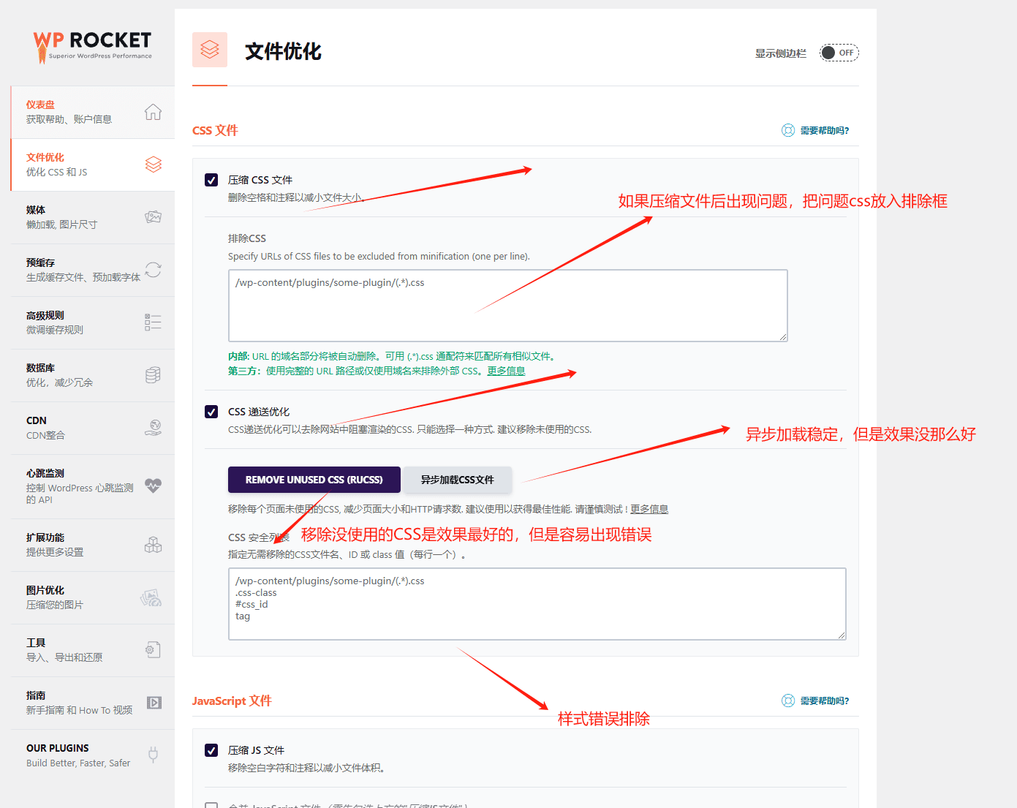
Task: Click the house icon beside 仪表盘
Action: pyautogui.click(x=153, y=112)
